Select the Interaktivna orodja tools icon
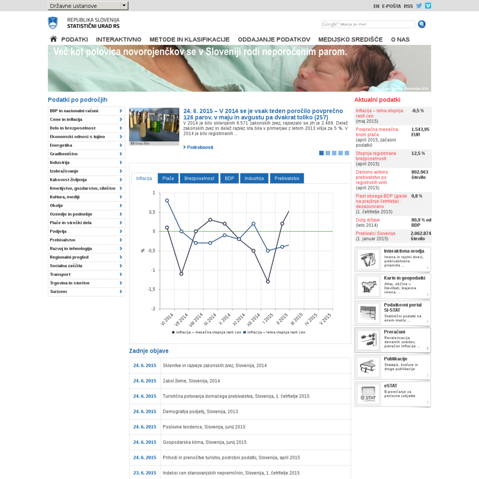 [x=368, y=259]
